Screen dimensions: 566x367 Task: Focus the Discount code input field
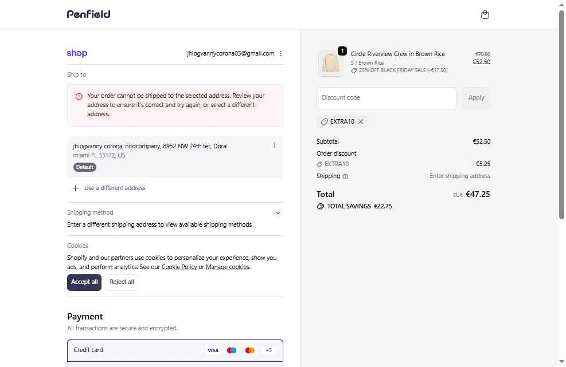tap(387, 98)
